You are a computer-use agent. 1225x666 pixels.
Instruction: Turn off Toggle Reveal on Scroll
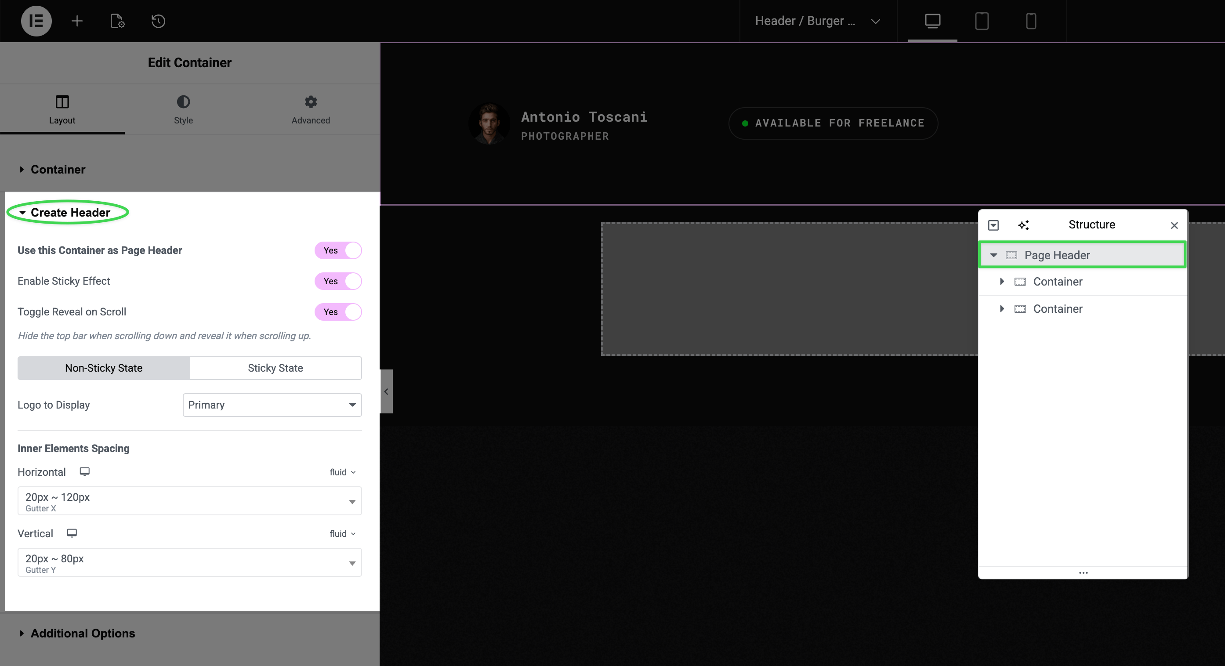(x=337, y=312)
